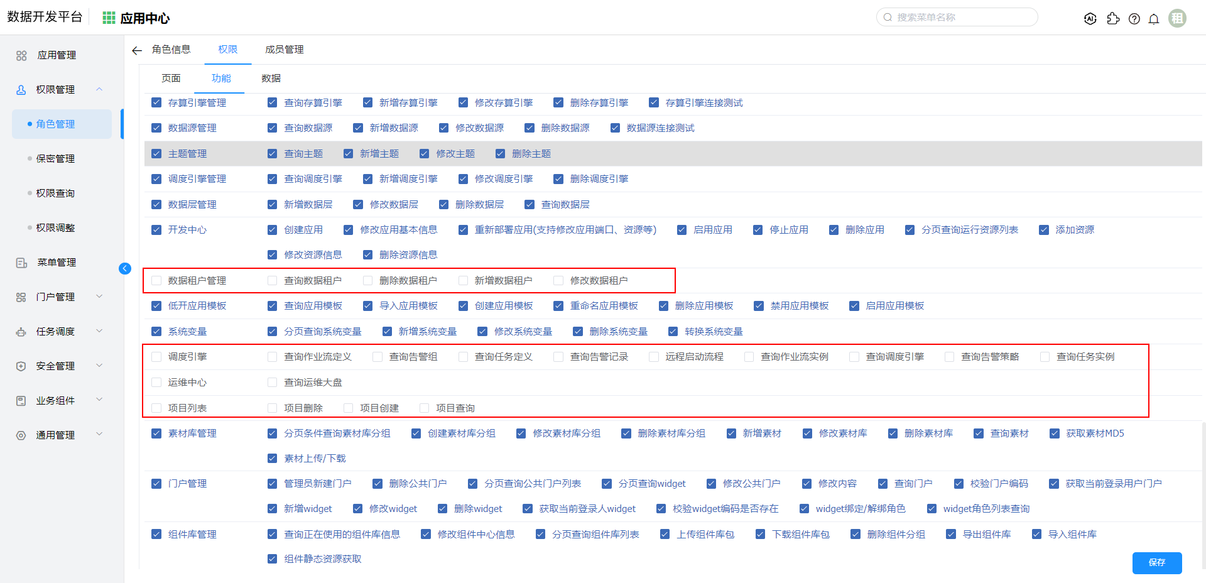Open the user avatar in top right

(x=1177, y=18)
